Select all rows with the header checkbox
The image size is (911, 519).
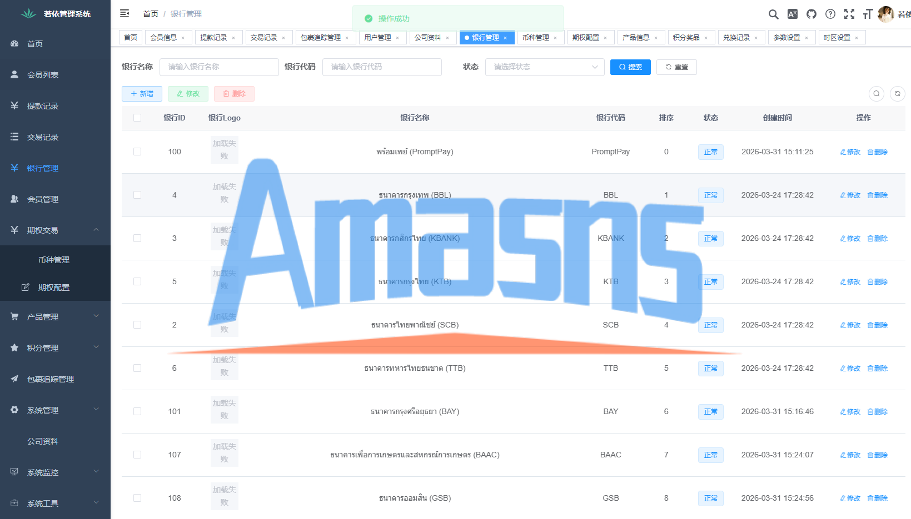coord(137,118)
